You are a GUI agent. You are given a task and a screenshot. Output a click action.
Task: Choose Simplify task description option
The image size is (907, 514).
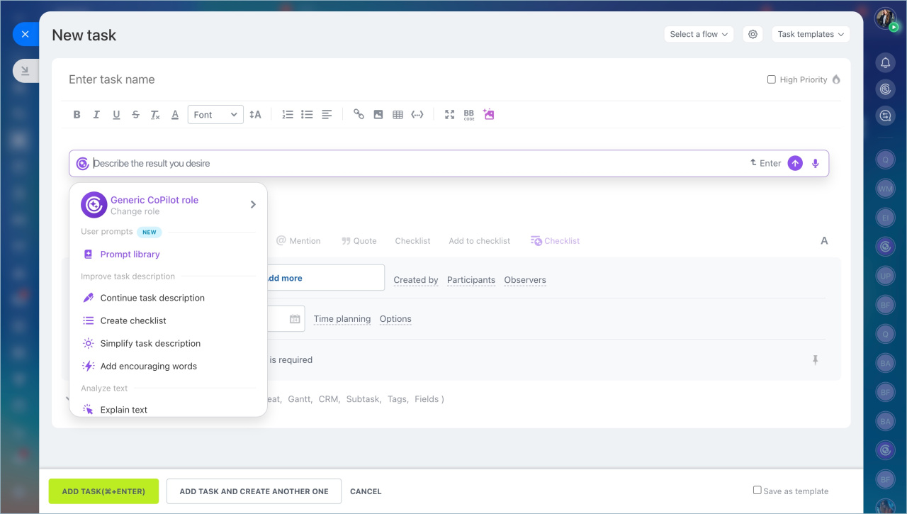coord(150,343)
